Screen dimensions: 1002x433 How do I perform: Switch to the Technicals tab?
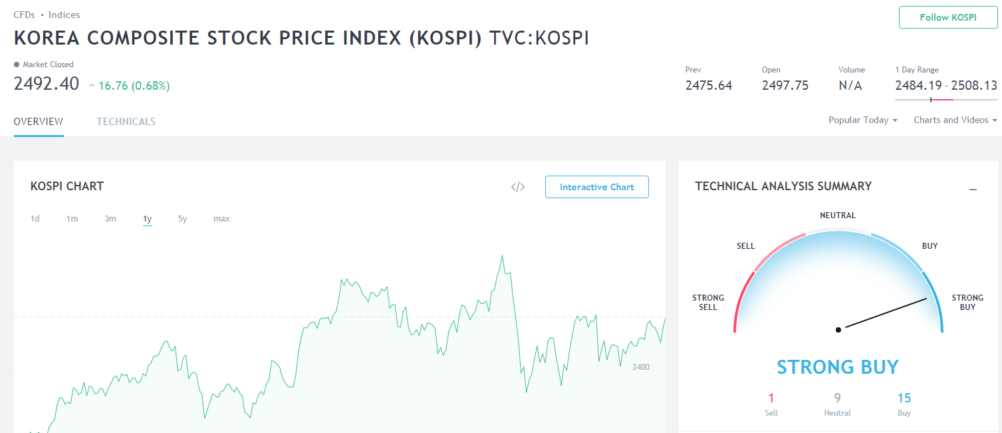[126, 122]
